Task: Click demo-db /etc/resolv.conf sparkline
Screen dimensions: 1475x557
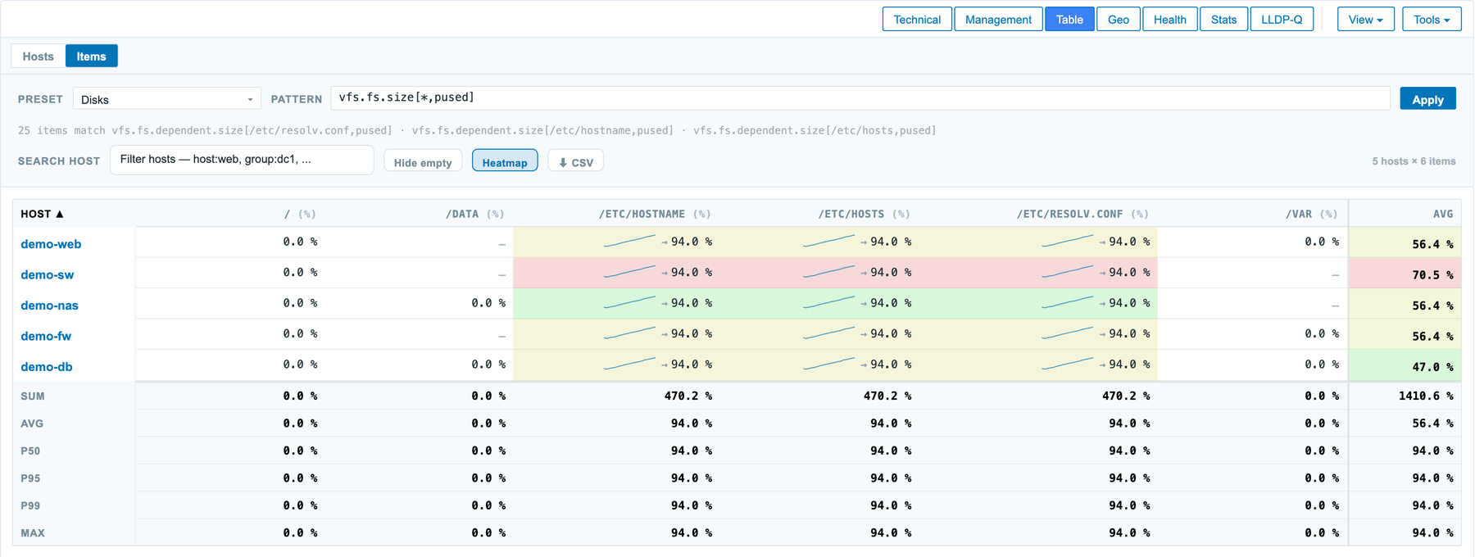Action: [x=1067, y=364]
